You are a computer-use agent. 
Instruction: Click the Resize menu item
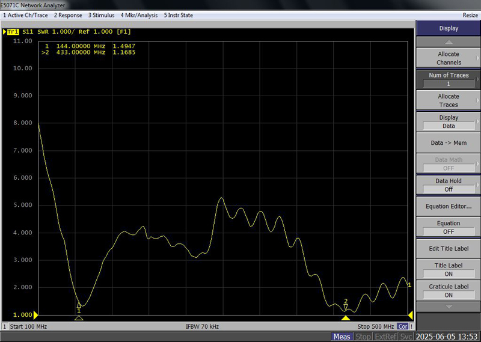tap(470, 16)
